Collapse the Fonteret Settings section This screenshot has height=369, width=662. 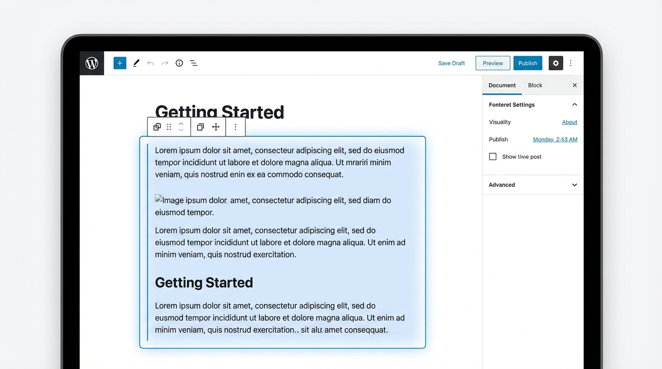[x=574, y=104]
